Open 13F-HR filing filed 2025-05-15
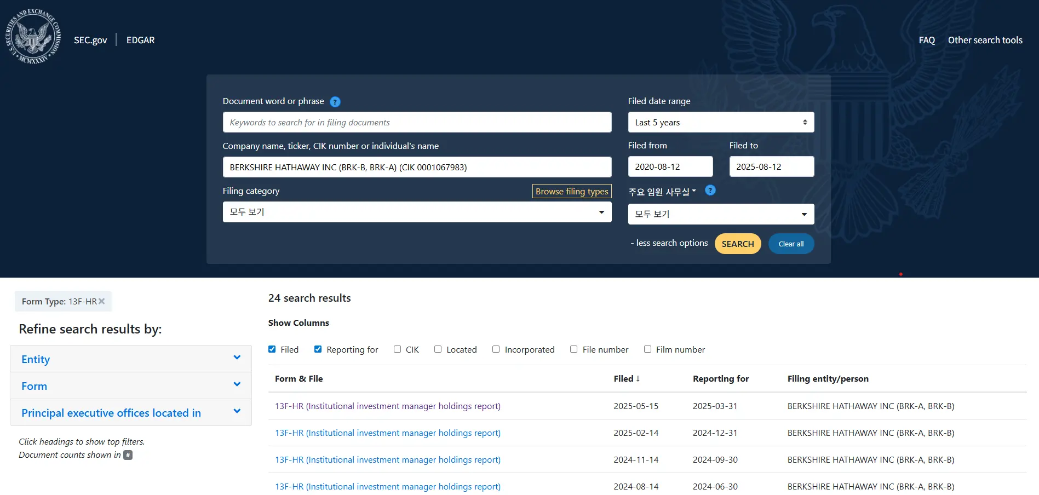1039x495 pixels. (388, 406)
